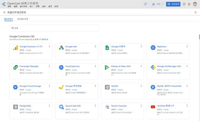
Task: Refresh data with the circular arrow button
Action: (145, 4)
